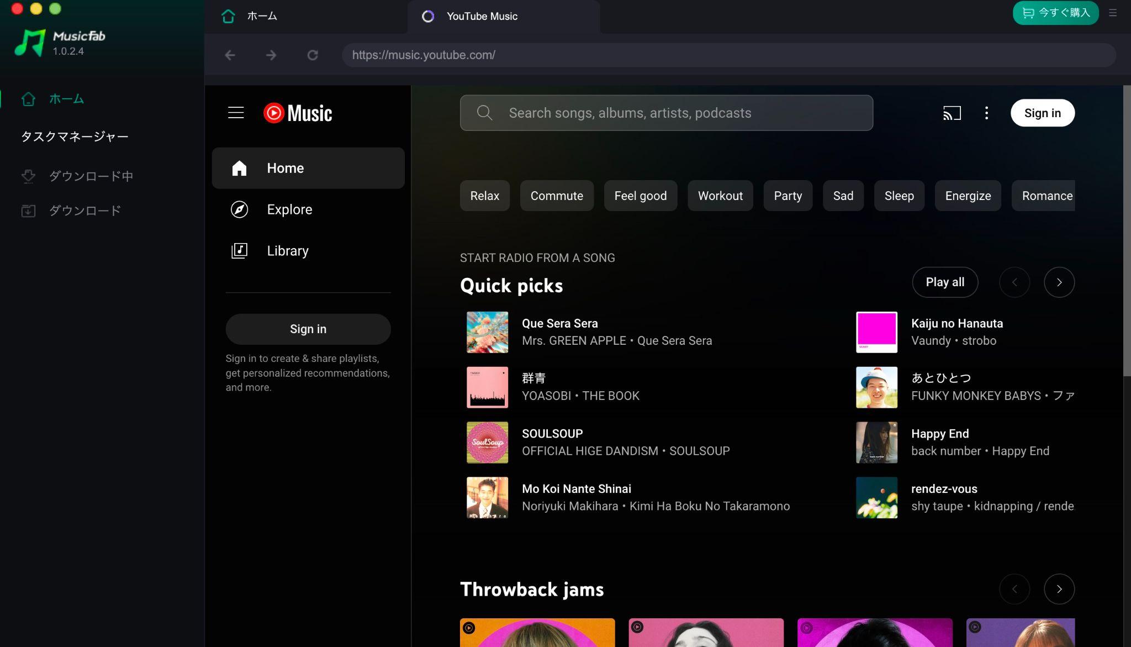Open the Noriyuki Makihara artist link

pos(570,507)
